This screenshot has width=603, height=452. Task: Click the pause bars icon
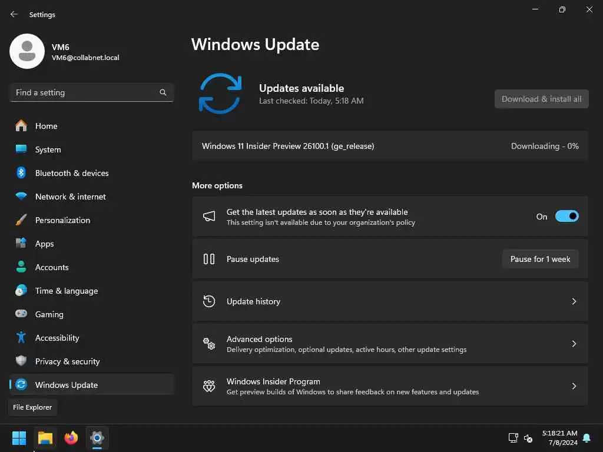209,259
